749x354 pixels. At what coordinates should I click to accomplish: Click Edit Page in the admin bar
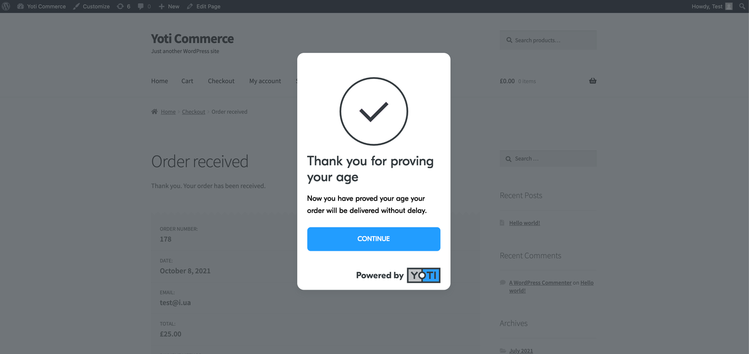[x=204, y=6]
